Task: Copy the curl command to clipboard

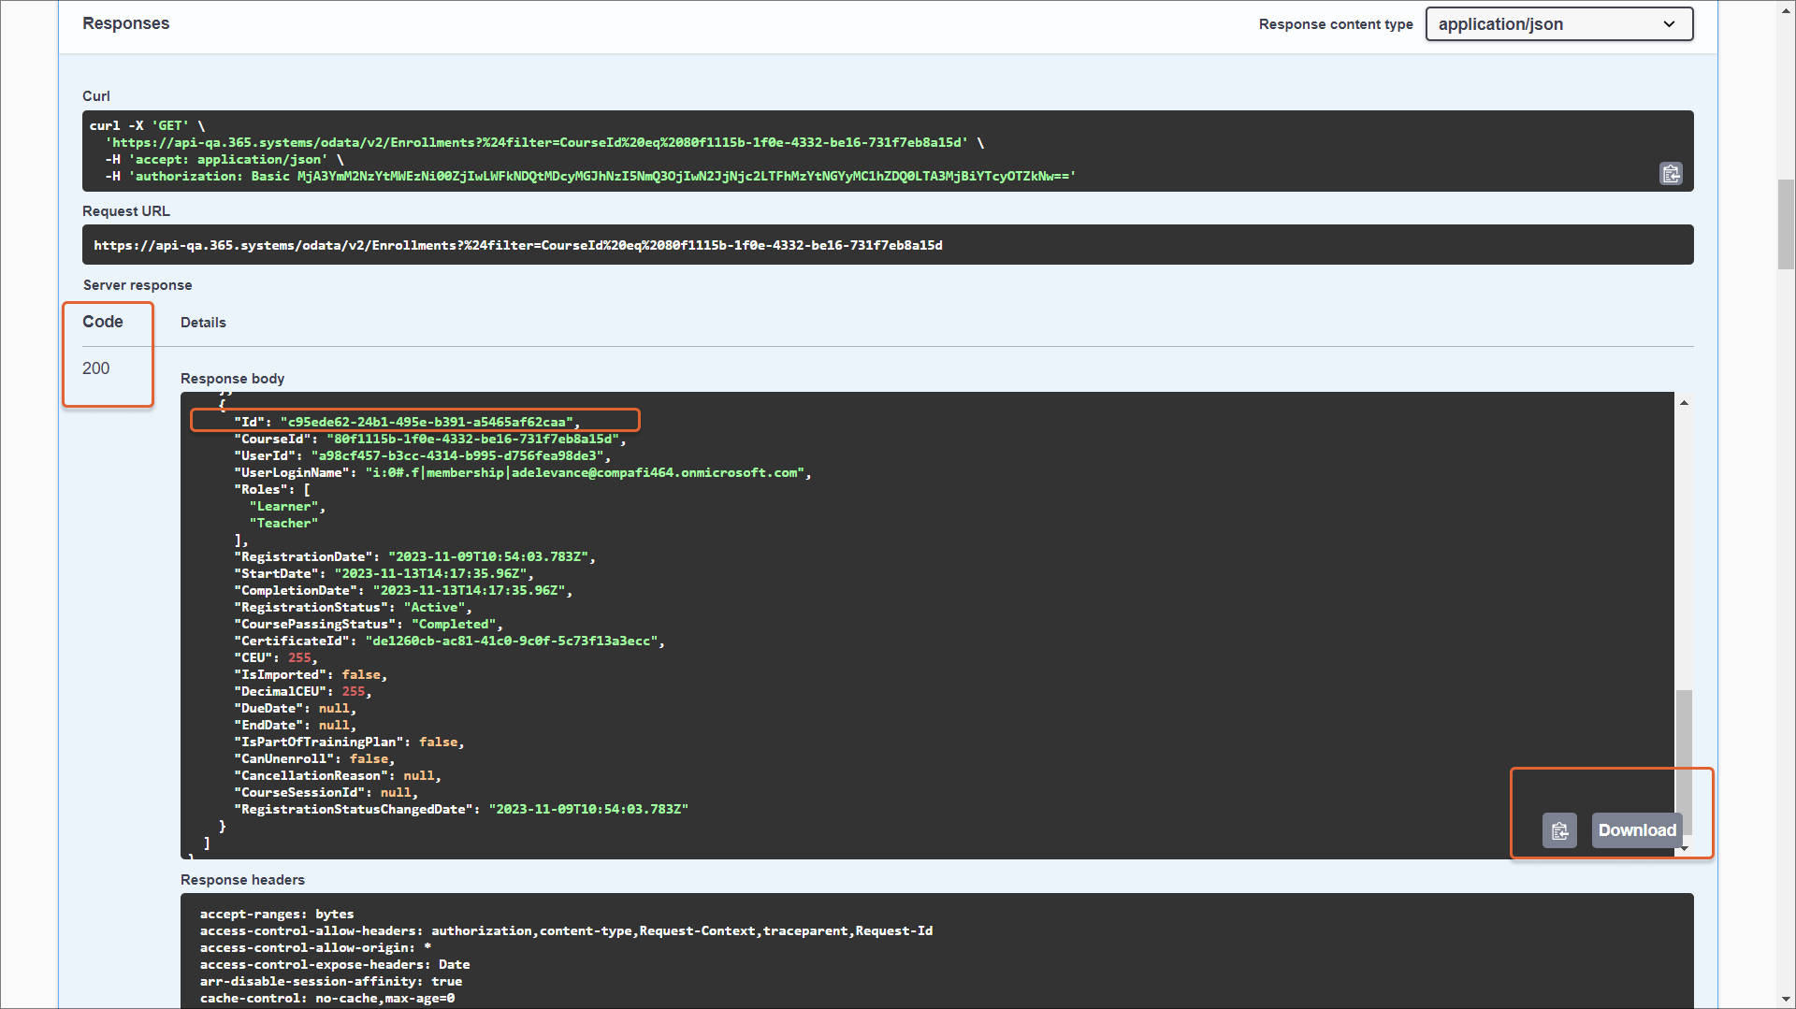Action: click(x=1671, y=174)
